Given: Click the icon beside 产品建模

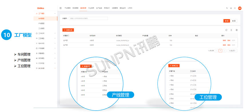Looking at the screenshot, I should click(x=37, y=48).
